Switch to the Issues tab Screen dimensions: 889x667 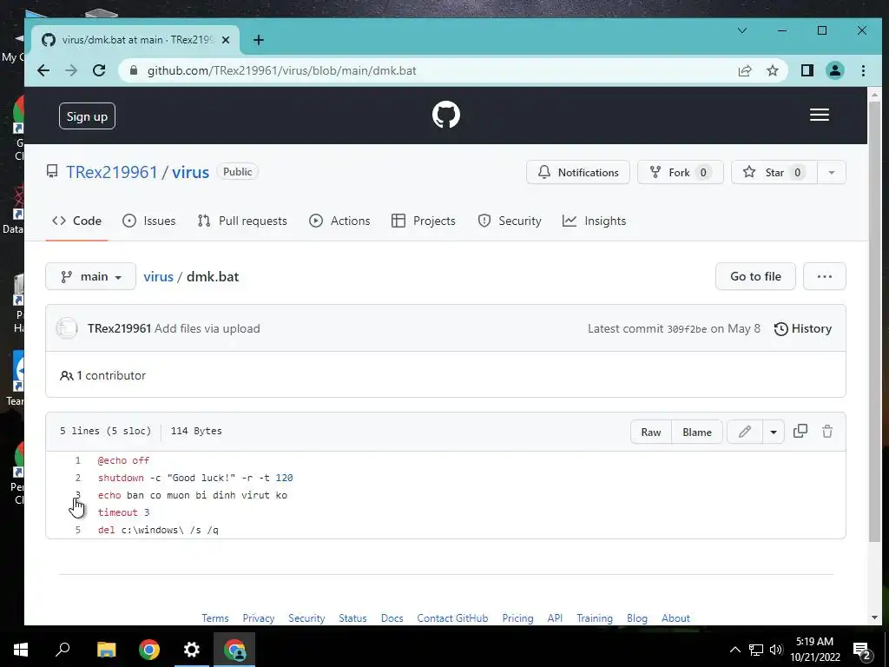149,221
